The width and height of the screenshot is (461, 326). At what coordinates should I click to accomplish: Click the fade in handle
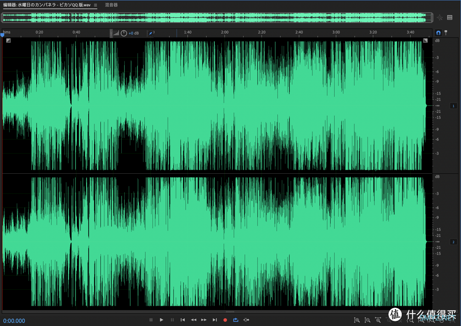click(9, 41)
